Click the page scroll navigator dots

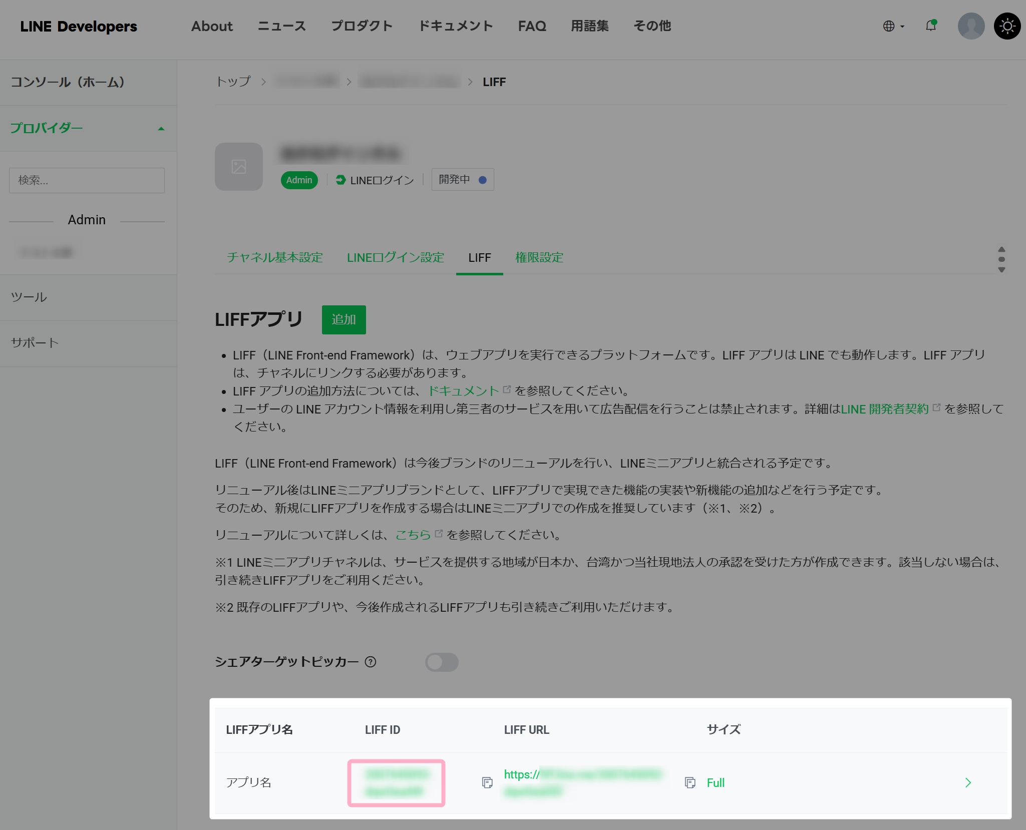[1001, 259]
